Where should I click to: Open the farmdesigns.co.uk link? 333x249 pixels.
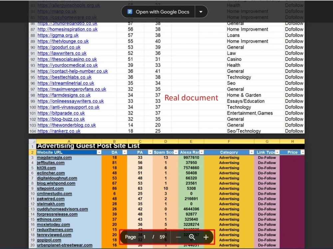coord(64,95)
